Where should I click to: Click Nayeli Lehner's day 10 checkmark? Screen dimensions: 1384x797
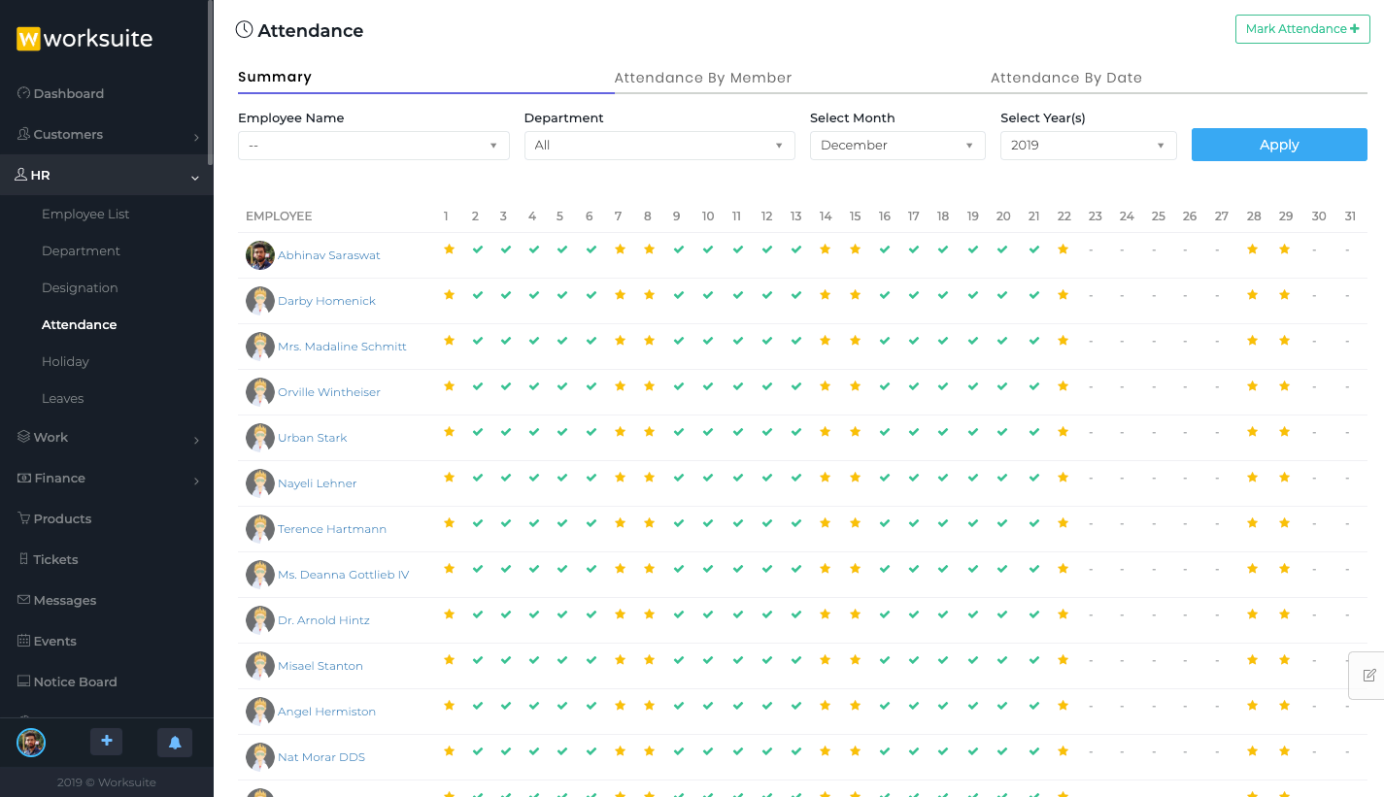point(708,478)
